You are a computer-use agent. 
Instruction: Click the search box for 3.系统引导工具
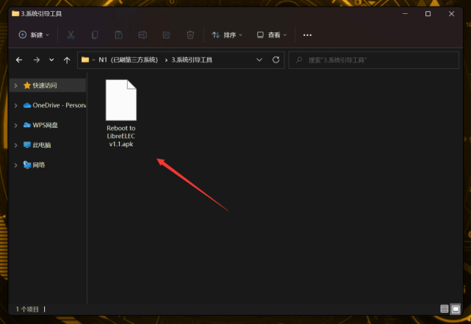(x=375, y=60)
